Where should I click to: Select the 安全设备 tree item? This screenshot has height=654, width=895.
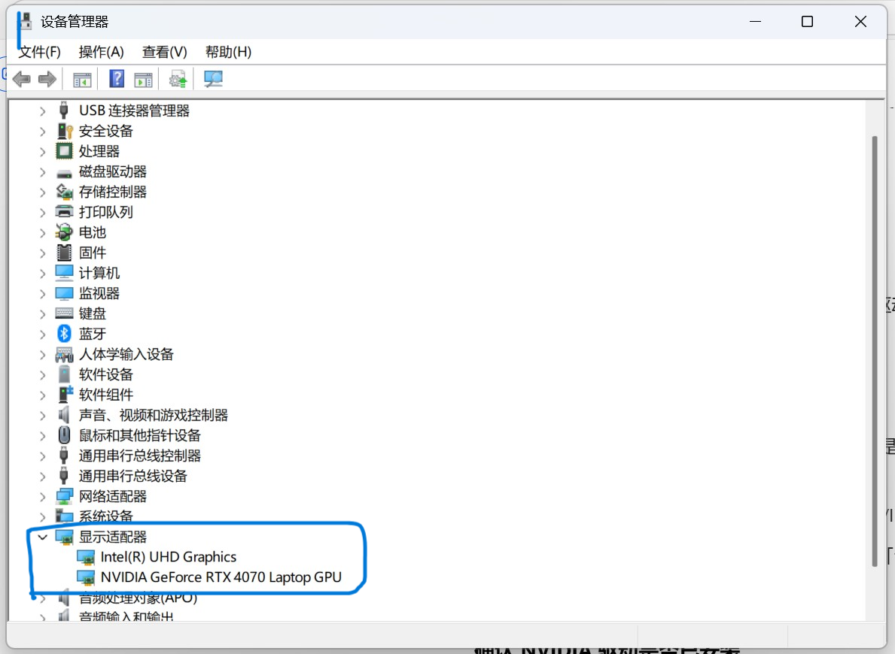click(x=105, y=131)
